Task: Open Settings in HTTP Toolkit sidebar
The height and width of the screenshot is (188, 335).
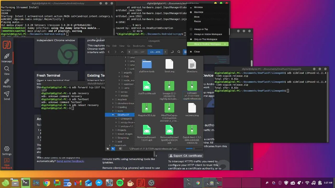Action: (7, 151)
